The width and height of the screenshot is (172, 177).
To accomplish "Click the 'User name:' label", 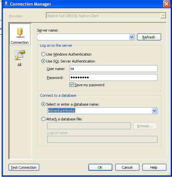I will click(x=56, y=69).
